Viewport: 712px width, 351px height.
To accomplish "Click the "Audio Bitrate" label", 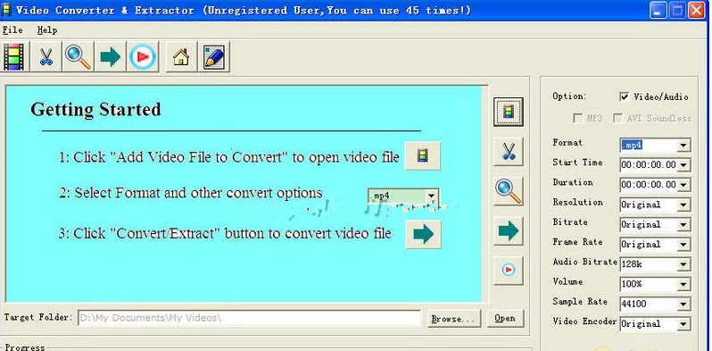I will tap(585, 262).
